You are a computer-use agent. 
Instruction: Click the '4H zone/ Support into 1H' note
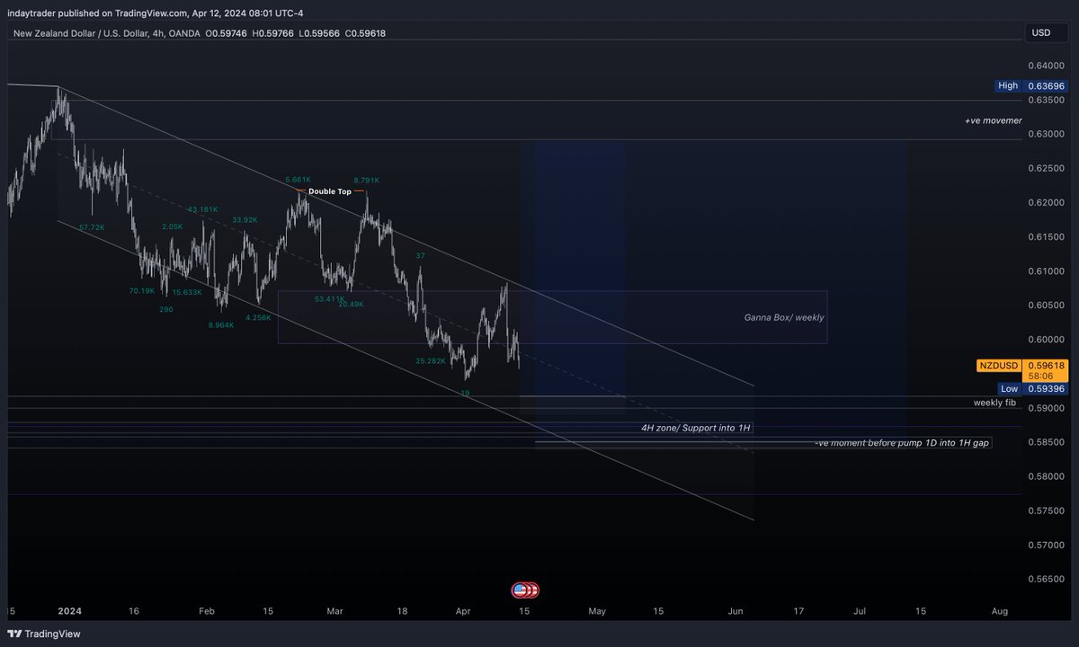click(x=695, y=429)
